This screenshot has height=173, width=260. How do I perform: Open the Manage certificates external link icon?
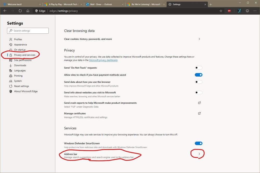click(199, 113)
